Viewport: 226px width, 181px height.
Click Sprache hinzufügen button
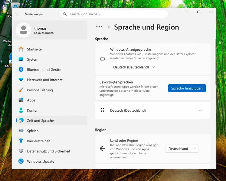point(187,88)
